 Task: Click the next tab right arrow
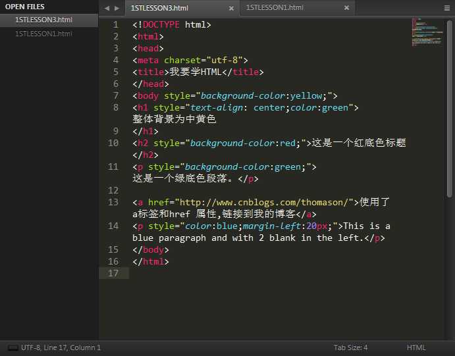coord(117,8)
